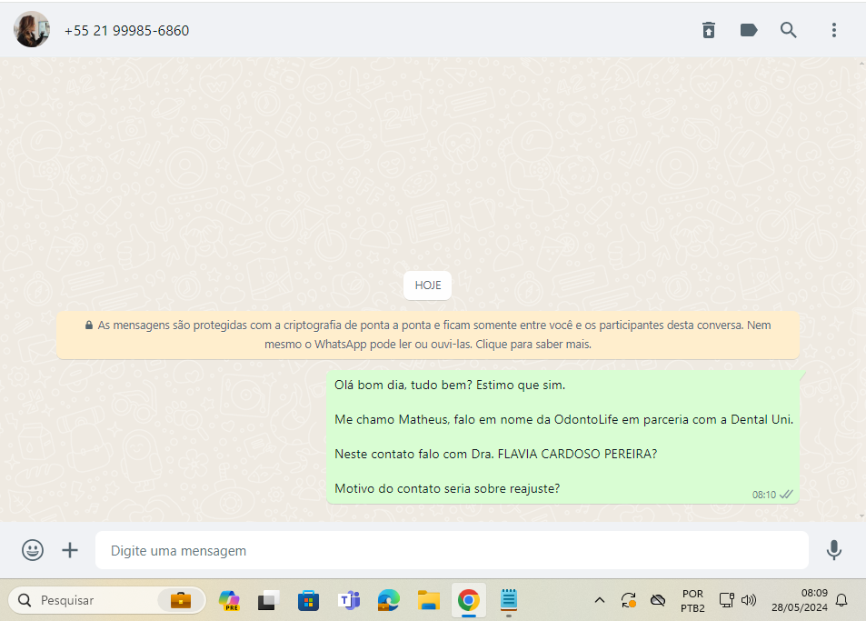Click the sync status tray icon
This screenshot has width=866, height=621.
[629, 600]
